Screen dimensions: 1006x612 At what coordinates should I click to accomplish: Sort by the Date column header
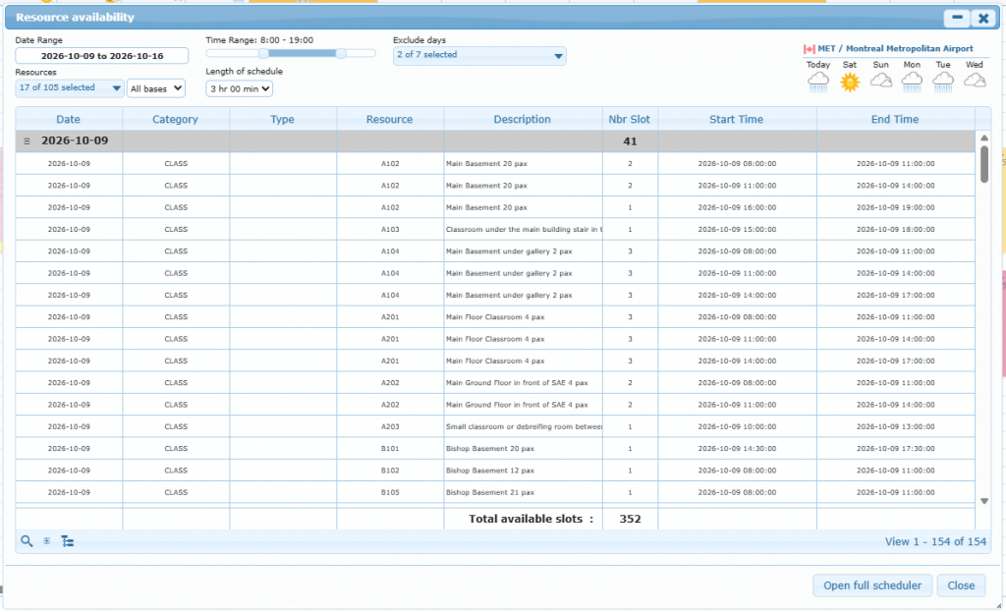[x=68, y=119]
